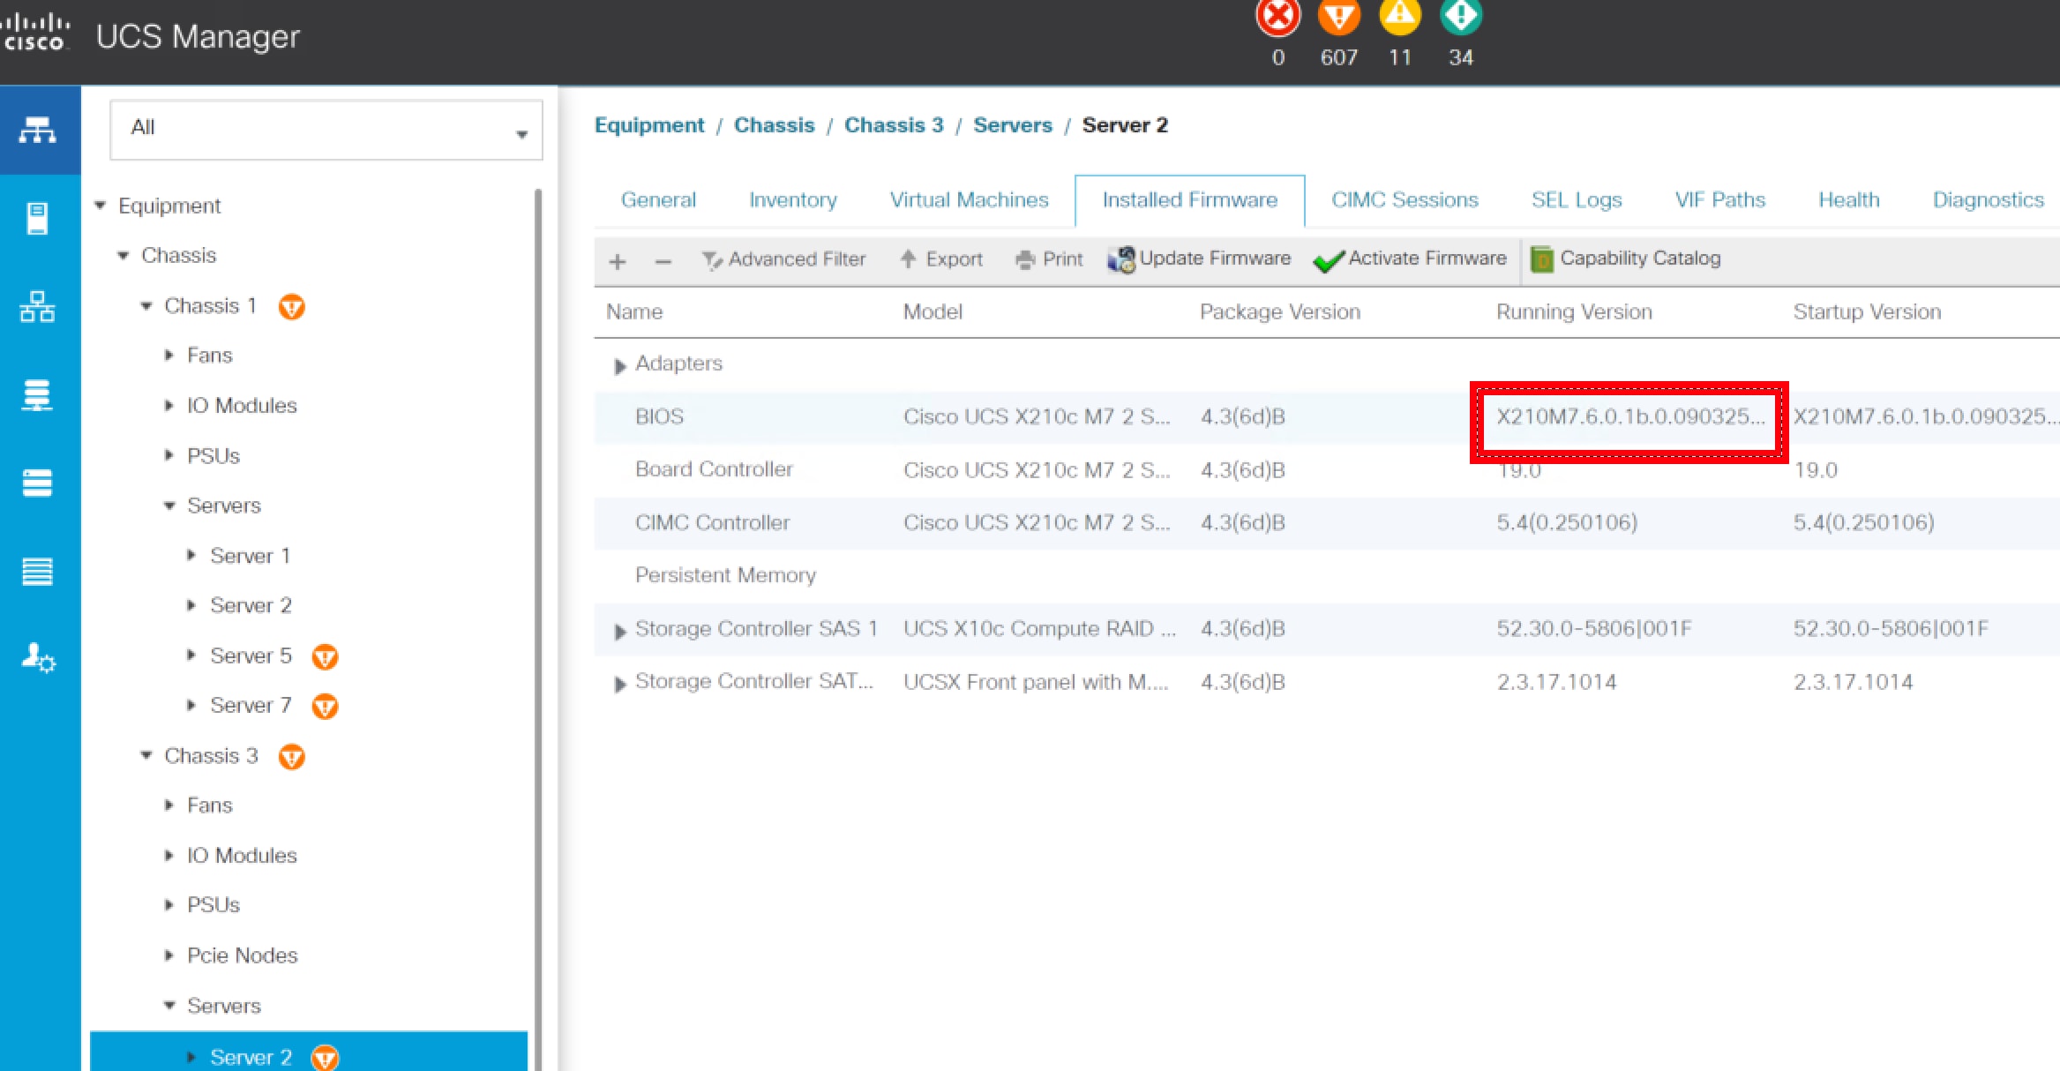This screenshot has width=2060, height=1071.
Task: Switch to the Inventory tab
Action: (792, 200)
